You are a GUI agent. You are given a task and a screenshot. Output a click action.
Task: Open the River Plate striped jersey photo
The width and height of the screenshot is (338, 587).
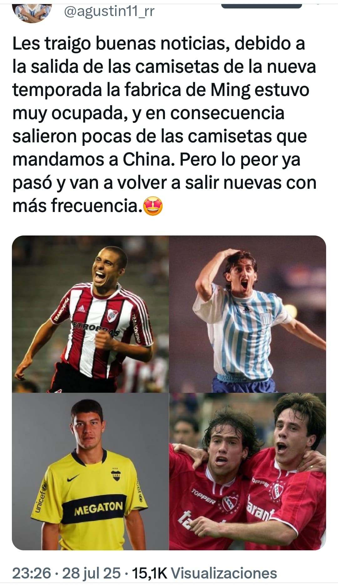[x=90, y=314]
